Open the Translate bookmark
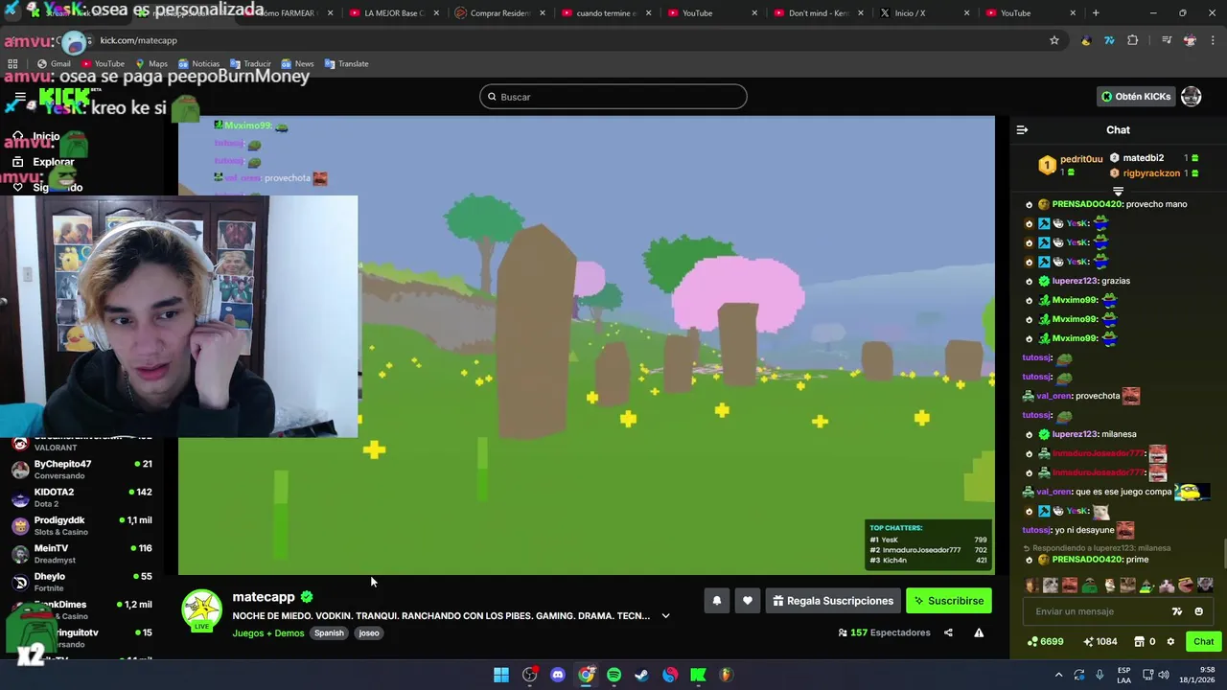 (x=347, y=63)
